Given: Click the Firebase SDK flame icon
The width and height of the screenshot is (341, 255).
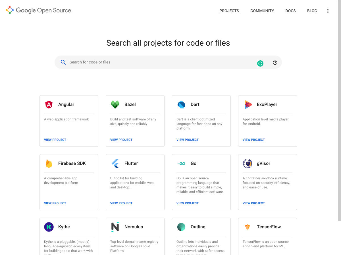Looking at the screenshot, I should tap(49, 163).
